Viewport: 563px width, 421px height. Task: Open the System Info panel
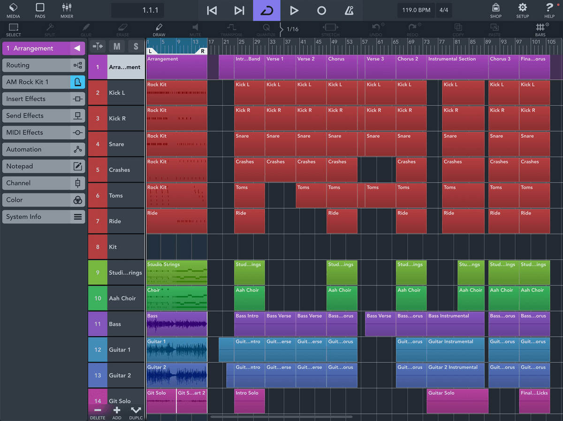(43, 217)
